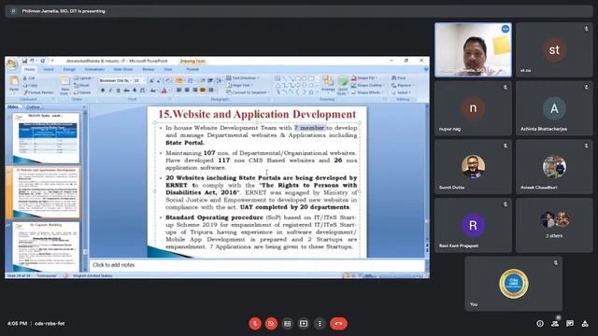598x336 pixels.
Task: Open the Slide Show ribbon tab
Action: point(122,69)
